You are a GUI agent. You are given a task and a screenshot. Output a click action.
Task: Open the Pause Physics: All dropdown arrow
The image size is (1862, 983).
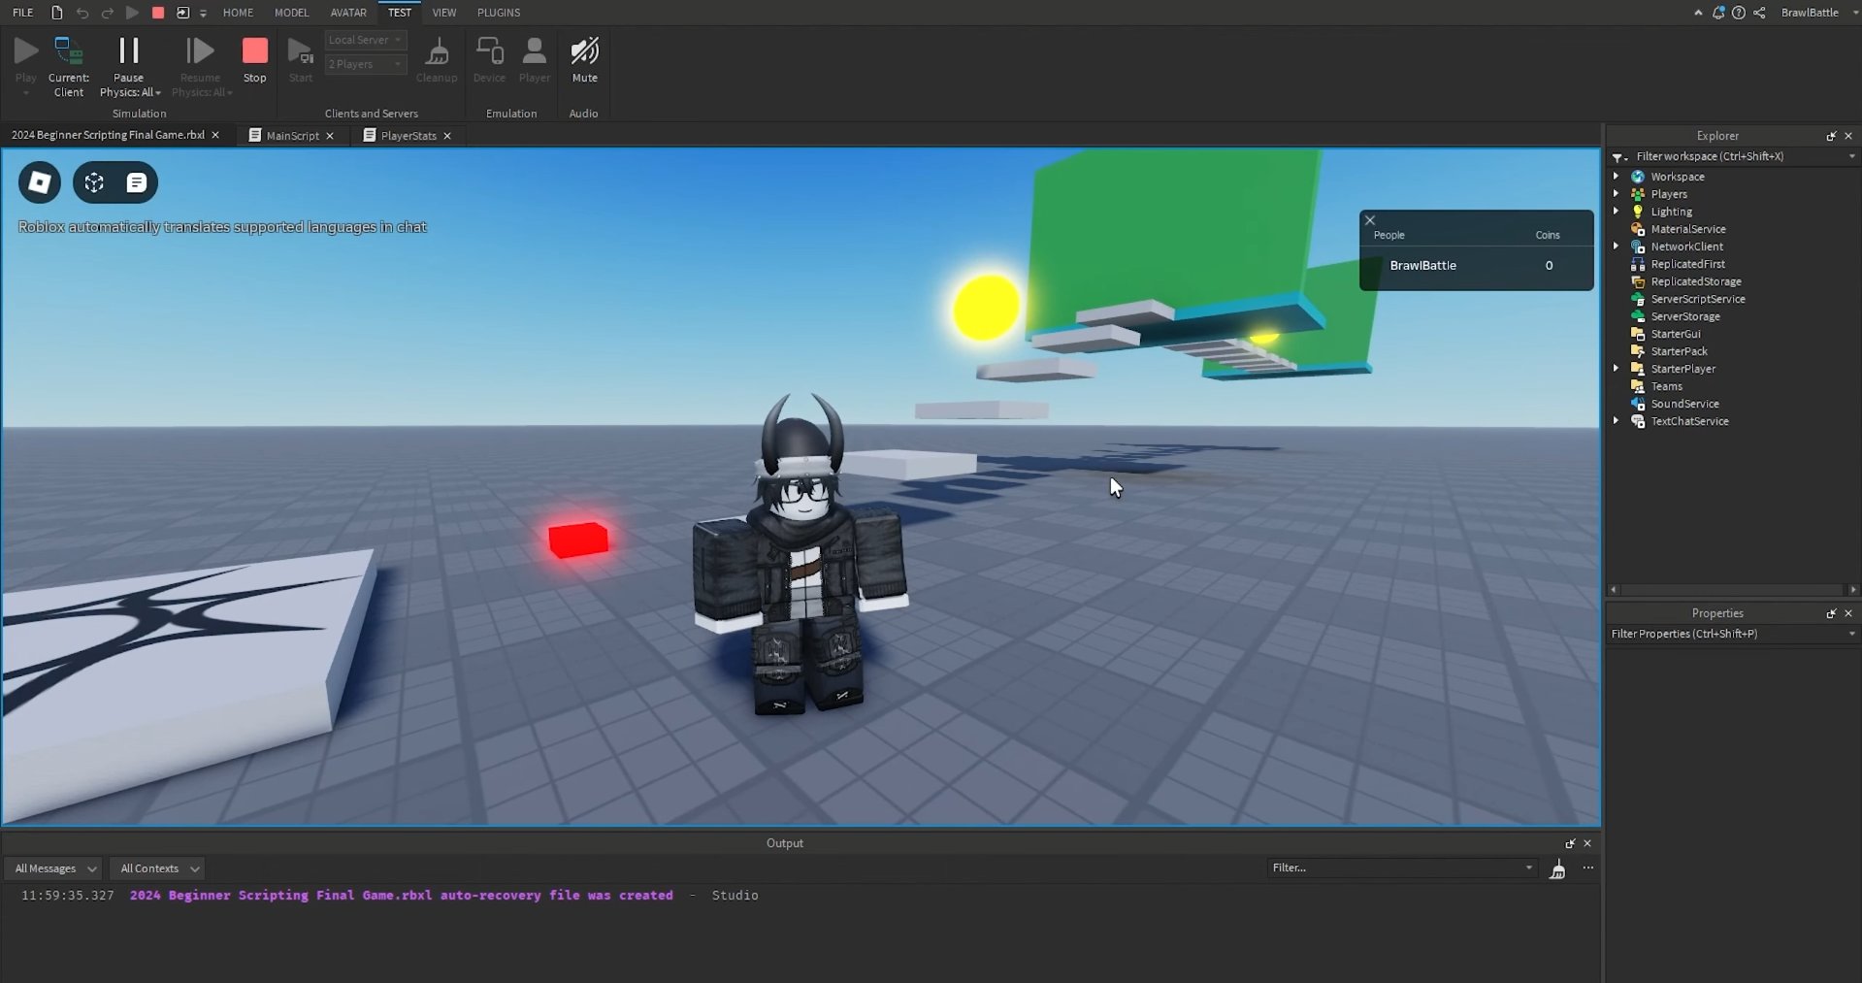pos(157,93)
